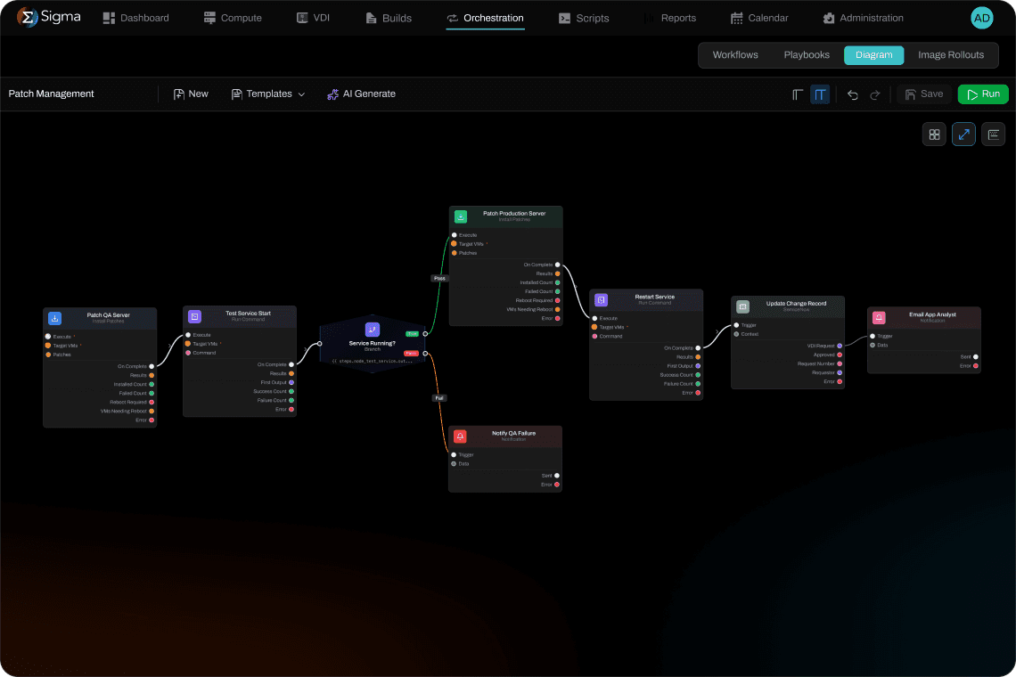The width and height of the screenshot is (1016, 677).
Task: Select the Patch QA Server download icon
Action: [55, 318]
